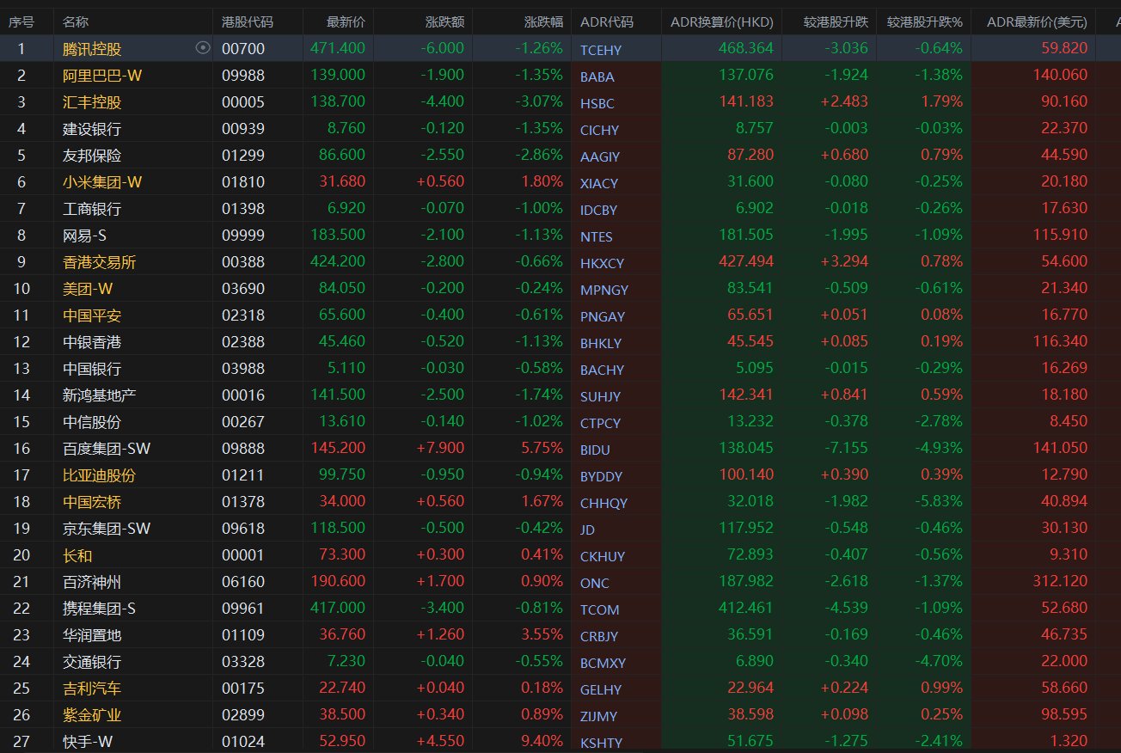Select the ADR code XIACY
Image resolution: width=1121 pixels, height=753 pixels.
point(599,184)
